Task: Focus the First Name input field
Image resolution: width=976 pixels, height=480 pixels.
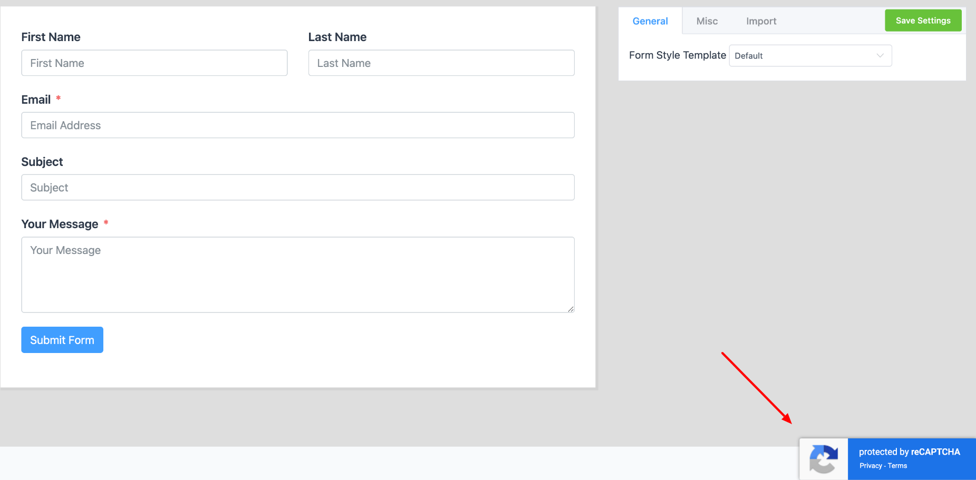Action: (x=154, y=63)
